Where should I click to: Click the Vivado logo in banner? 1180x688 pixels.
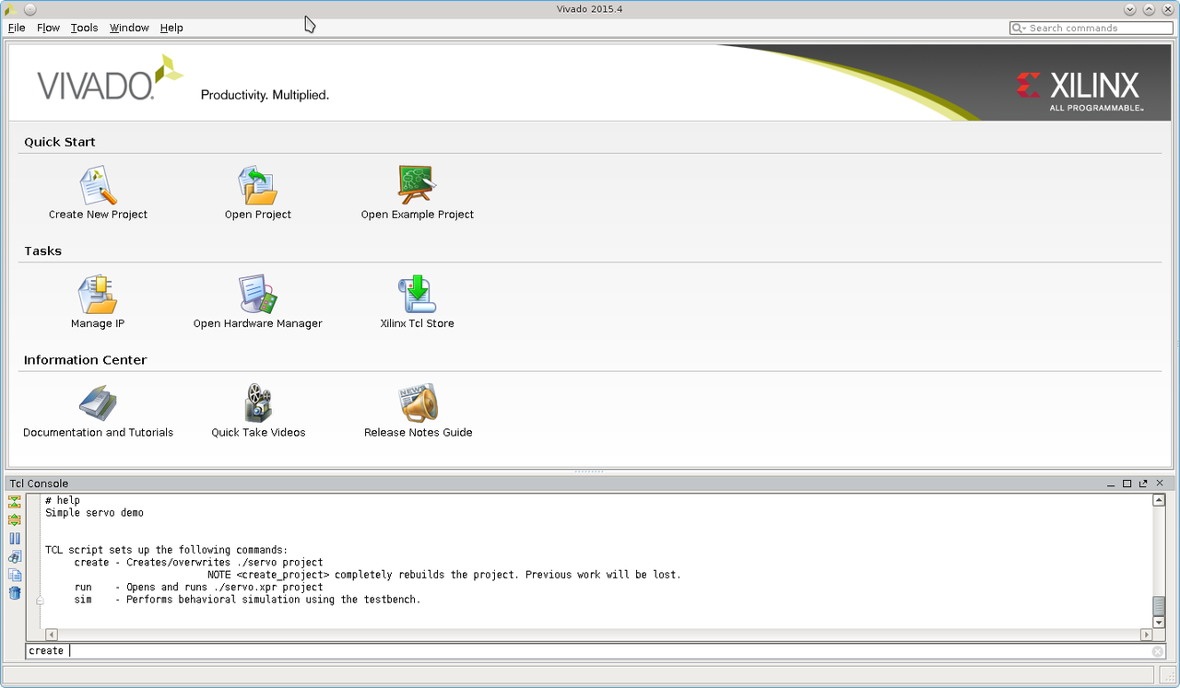pos(111,78)
